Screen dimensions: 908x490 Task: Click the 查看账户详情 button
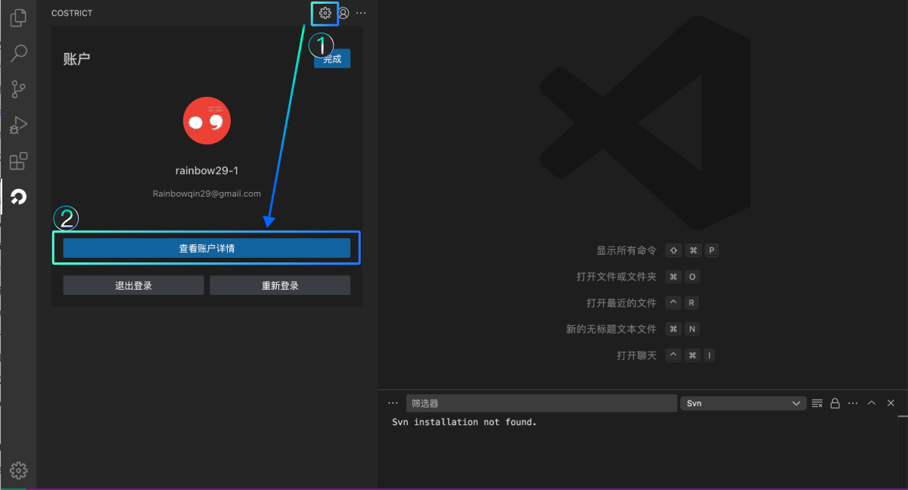pos(207,247)
